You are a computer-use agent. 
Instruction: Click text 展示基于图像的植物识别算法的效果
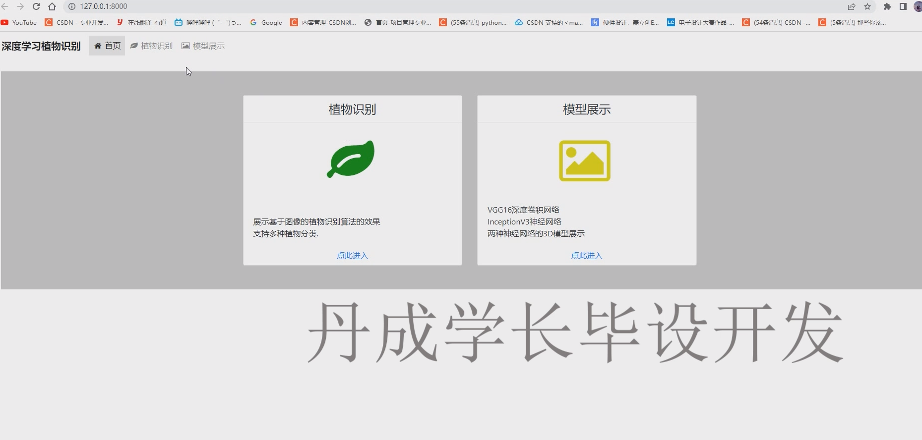pyautogui.click(x=316, y=221)
